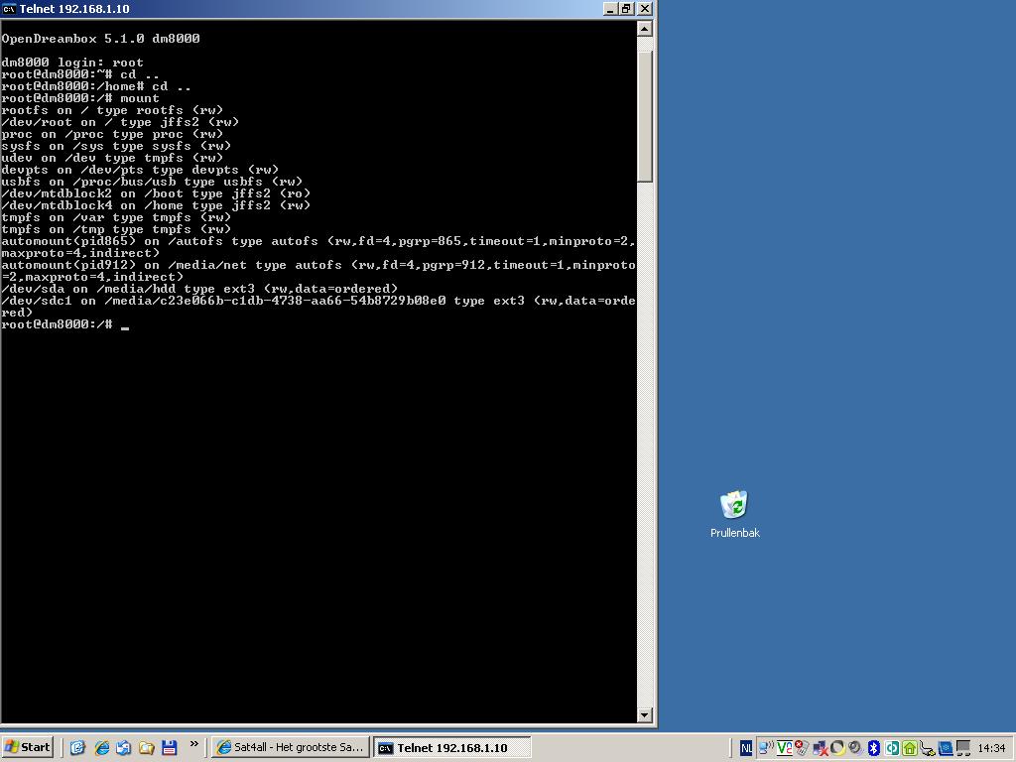The width and height of the screenshot is (1016, 762).
Task: Click the 'rootfs on / type rootfs' line
Action: tap(112, 110)
